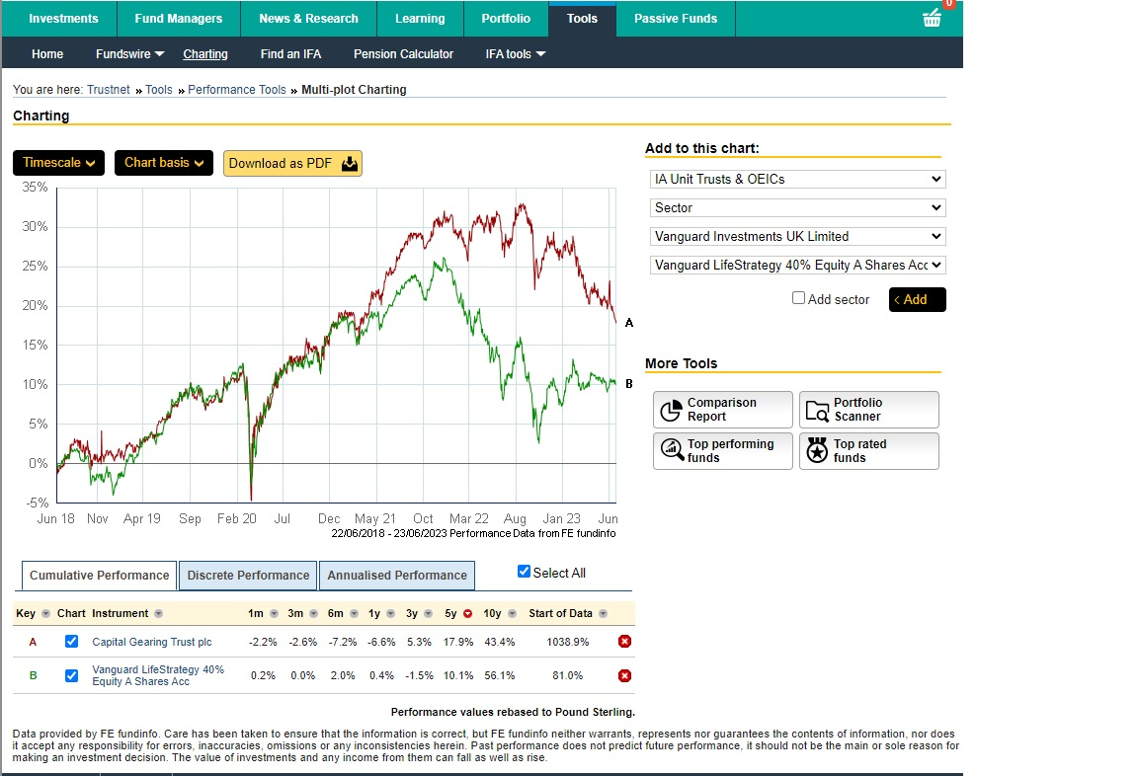Expand the Timescale dropdown

coord(59,163)
